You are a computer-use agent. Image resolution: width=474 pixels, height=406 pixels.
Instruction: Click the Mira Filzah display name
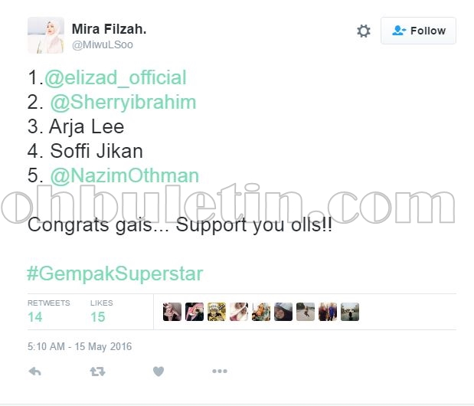[x=109, y=29]
